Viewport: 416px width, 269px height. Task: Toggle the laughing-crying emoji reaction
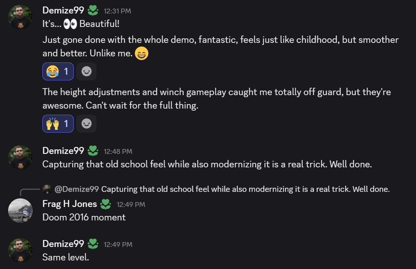coord(58,71)
